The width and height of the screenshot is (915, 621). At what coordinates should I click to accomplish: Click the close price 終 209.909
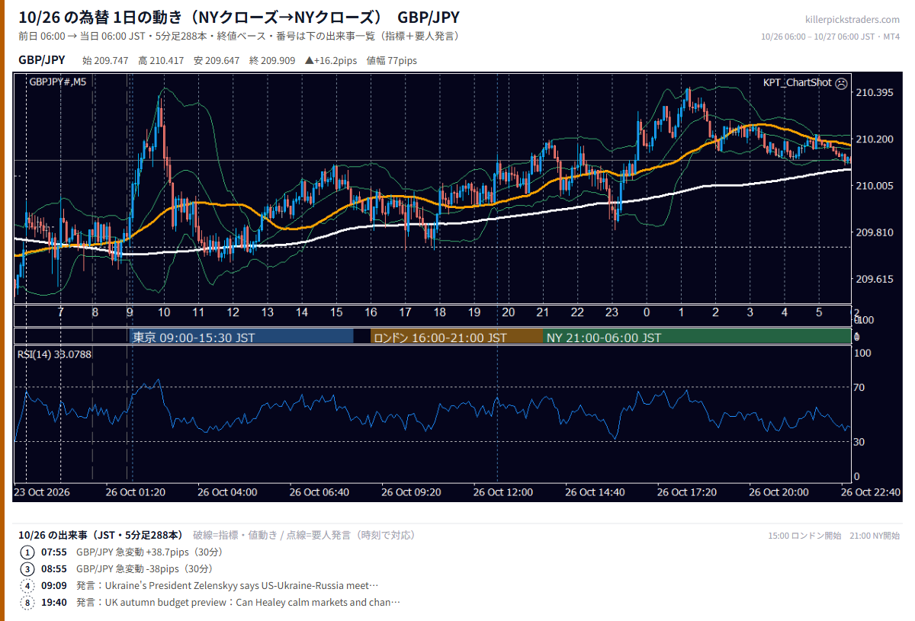coord(272,60)
